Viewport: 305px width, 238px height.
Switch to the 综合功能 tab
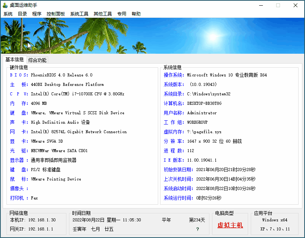[37, 60]
